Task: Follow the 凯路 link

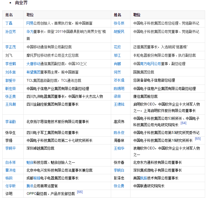Action: (144, 178)
